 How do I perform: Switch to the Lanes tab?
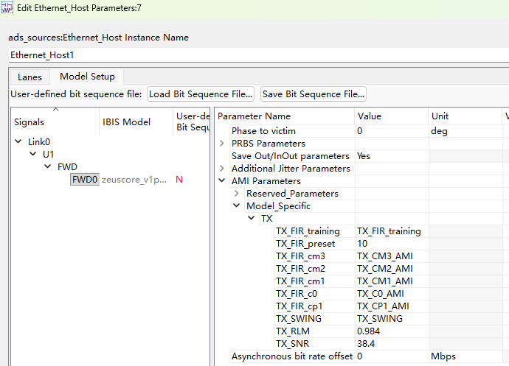tap(30, 77)
